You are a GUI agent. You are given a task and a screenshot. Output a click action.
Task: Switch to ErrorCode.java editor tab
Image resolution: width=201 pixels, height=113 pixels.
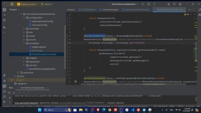87,10
